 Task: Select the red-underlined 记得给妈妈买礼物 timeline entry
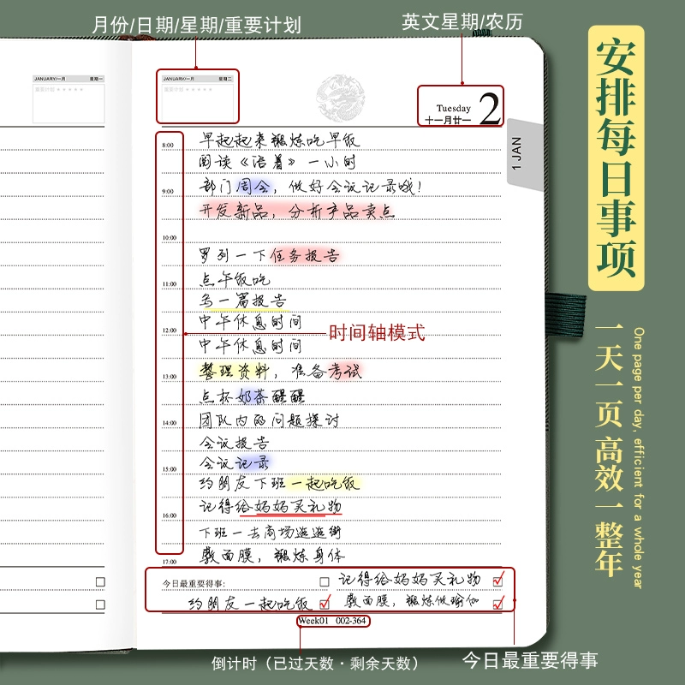[x=271, y=507]
